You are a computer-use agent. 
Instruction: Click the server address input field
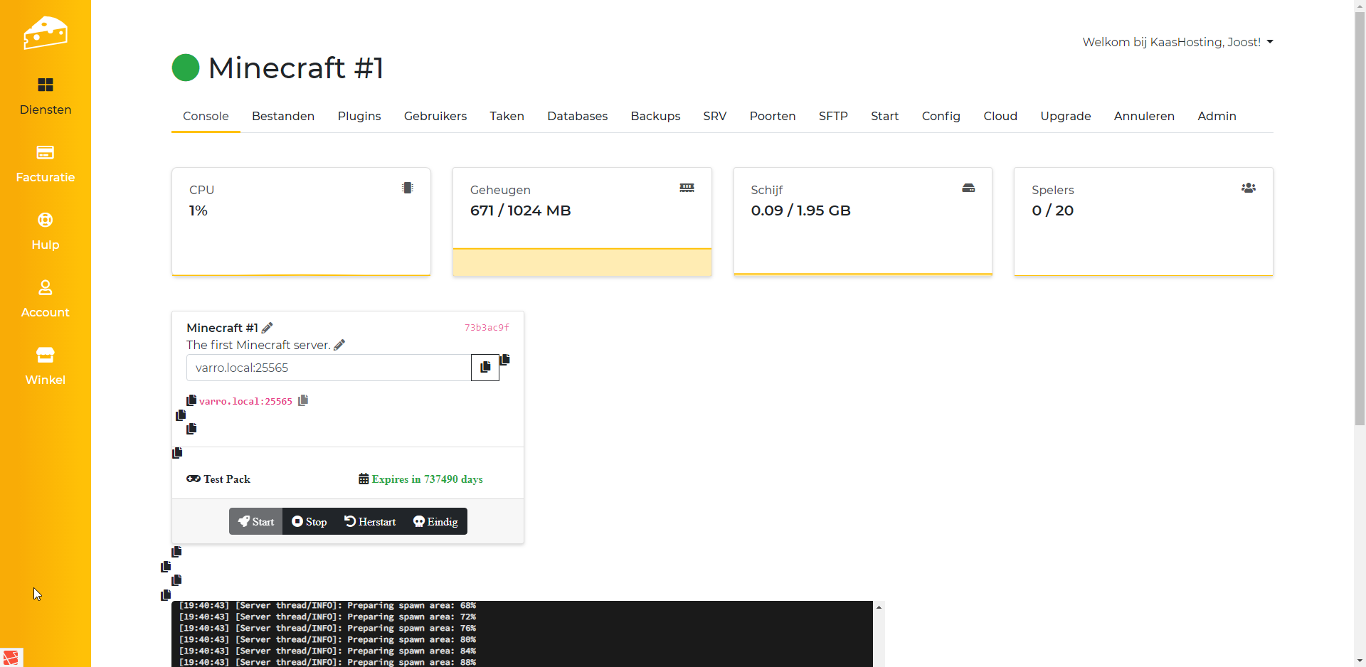(x=329, y=368)
